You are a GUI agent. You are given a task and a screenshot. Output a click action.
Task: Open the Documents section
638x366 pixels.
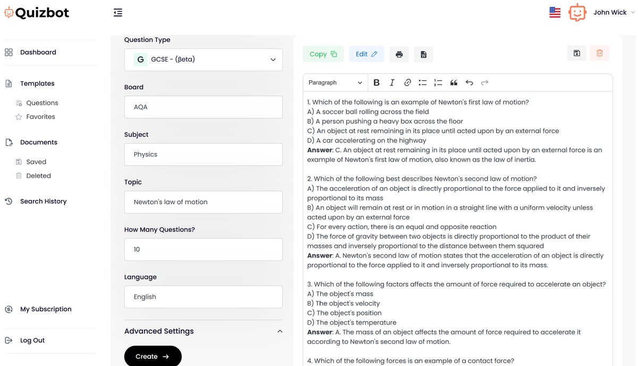[38, 142]
